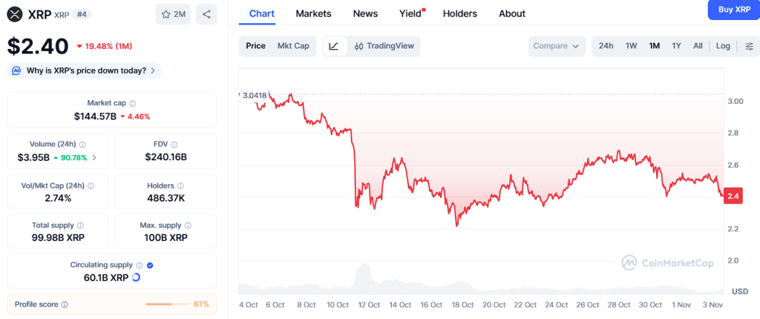The width and height of the screenshot is (760, 319).
Task: Add XRP to watchlist with star button
Action: coord(172,13)
